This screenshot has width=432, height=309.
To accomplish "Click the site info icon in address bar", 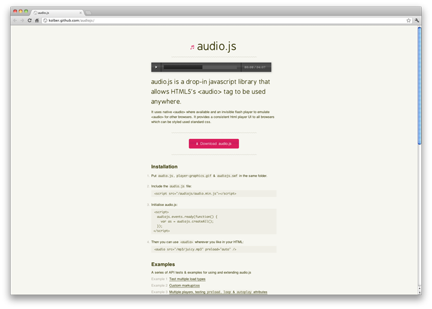I will [x=45, y=20].
